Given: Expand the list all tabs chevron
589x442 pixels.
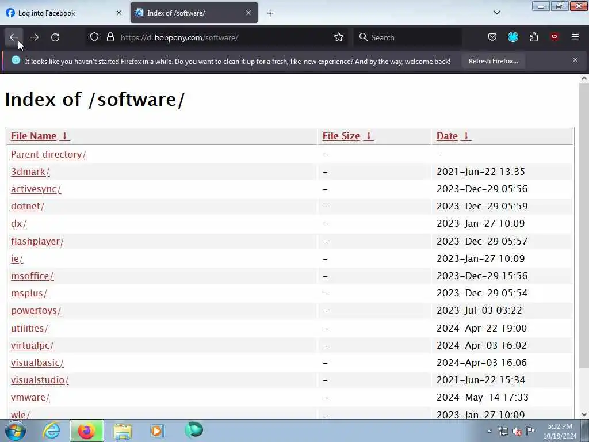Looking at the screenshot, I should click(497, 13).
